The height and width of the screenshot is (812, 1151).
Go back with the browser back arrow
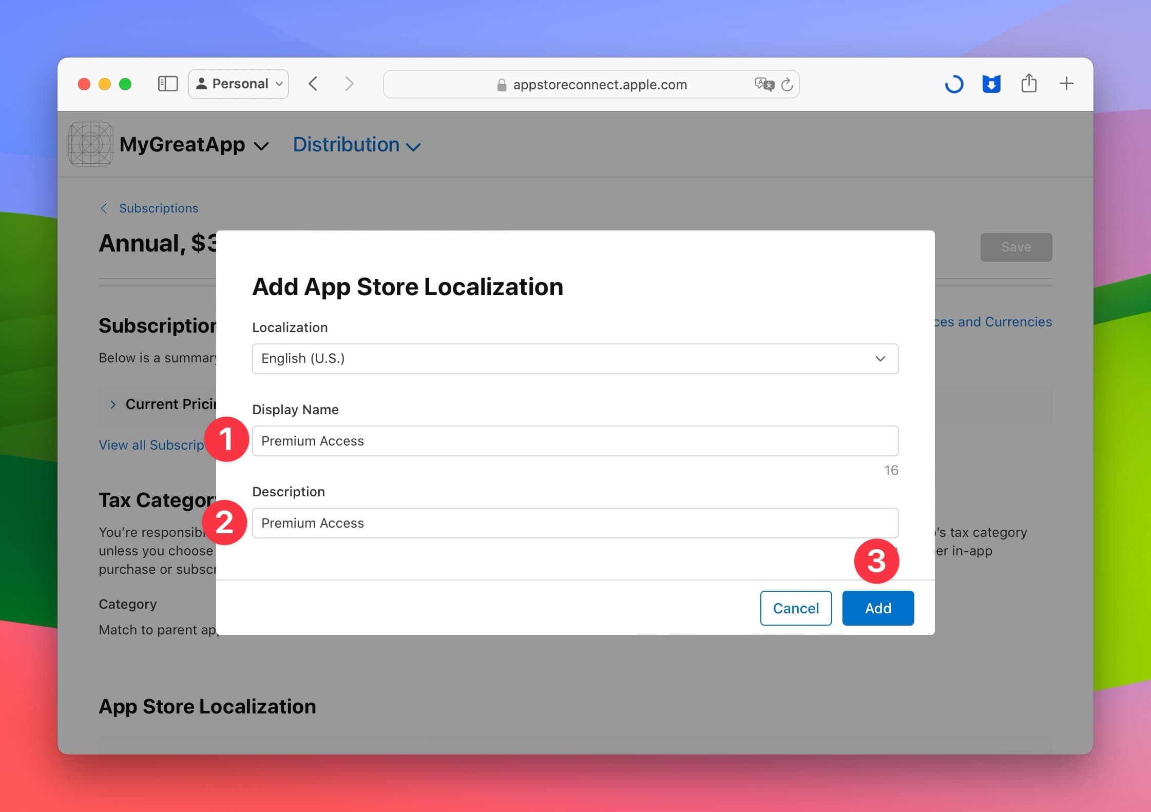(x=313, y=84)
